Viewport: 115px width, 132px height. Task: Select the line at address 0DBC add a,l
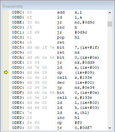(58, 12)
